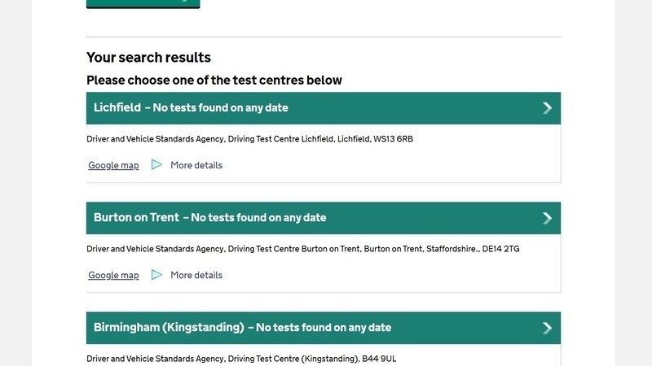Show More details text for Burton on Trent
Viewport: 652px width, 366px height.
[x=196, y=275]
